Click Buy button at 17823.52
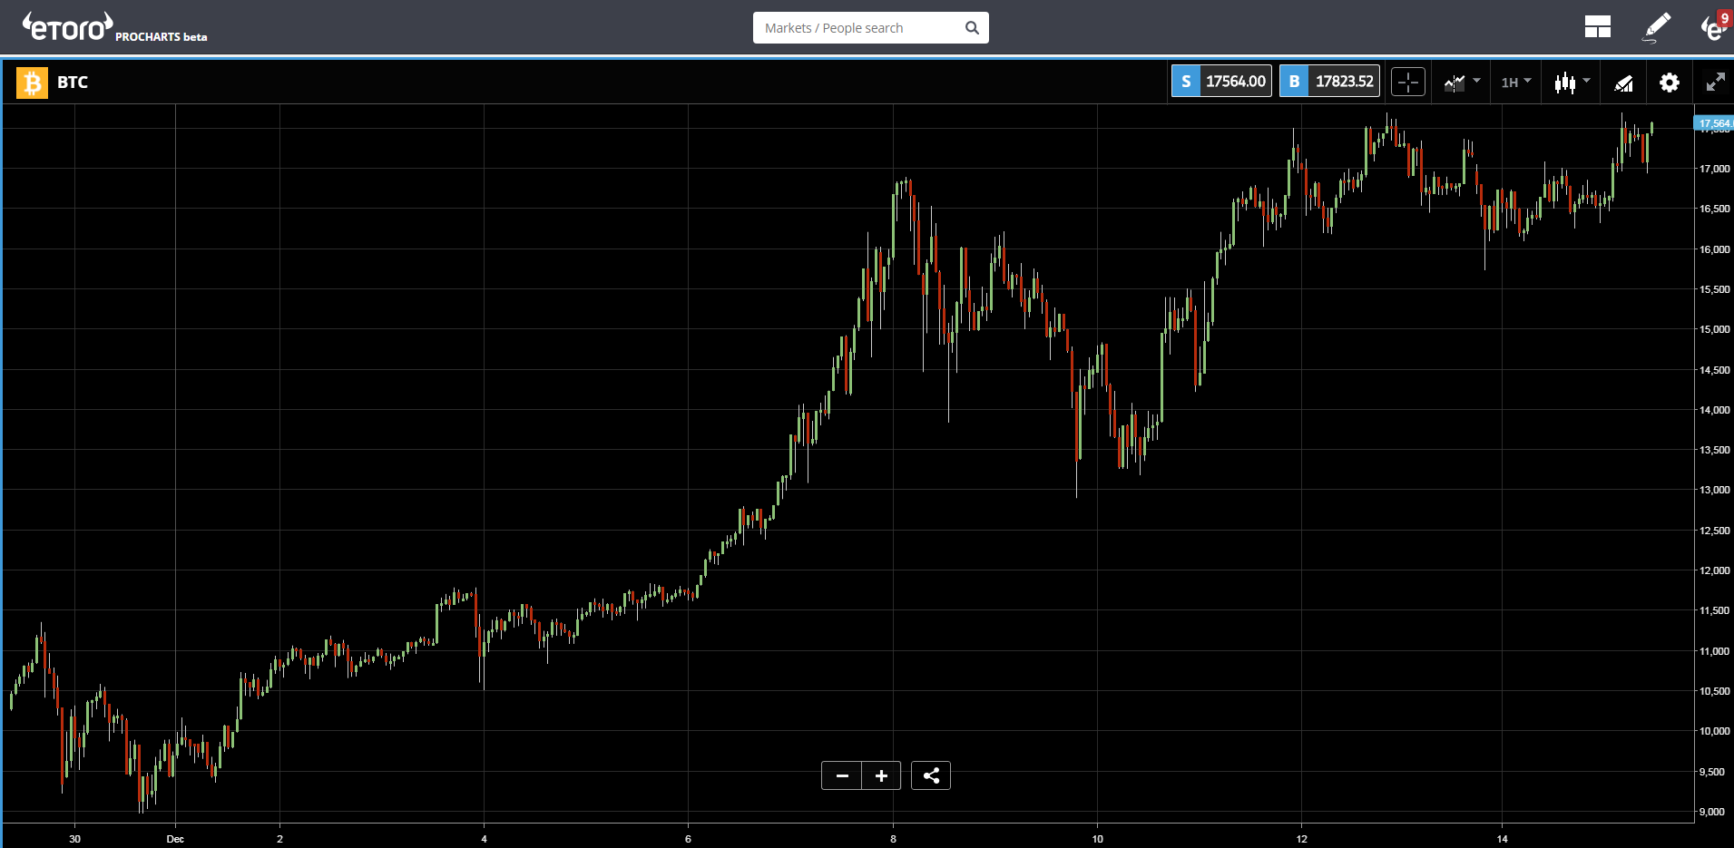Image resolution: width=1734 pixels, height=848 pixels. point(1329,82)
